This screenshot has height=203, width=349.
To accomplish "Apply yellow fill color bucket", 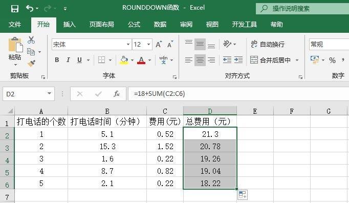I will [x=124, y=60].
